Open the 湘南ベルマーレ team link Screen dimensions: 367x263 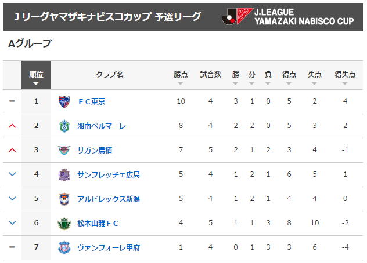[x=102, y=126]
